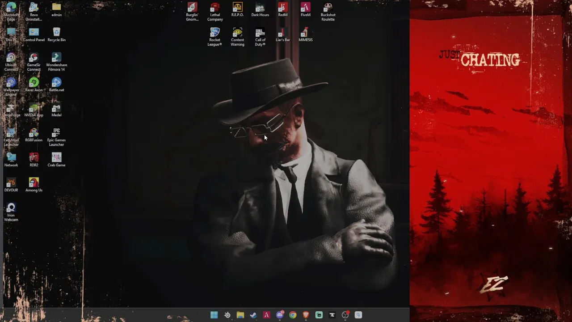
Task: Open Steam from the taskbar
Action: coord(253,315)
